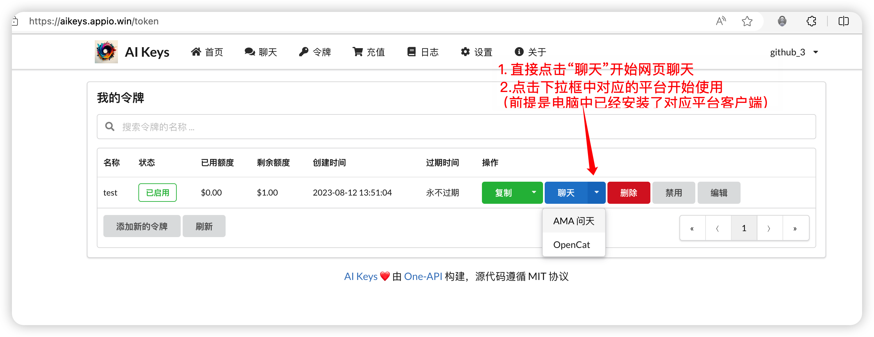Click the $0.00 used quota value
Image resolution: width=874 pixels, height=337 pixels.
(211, 193)
